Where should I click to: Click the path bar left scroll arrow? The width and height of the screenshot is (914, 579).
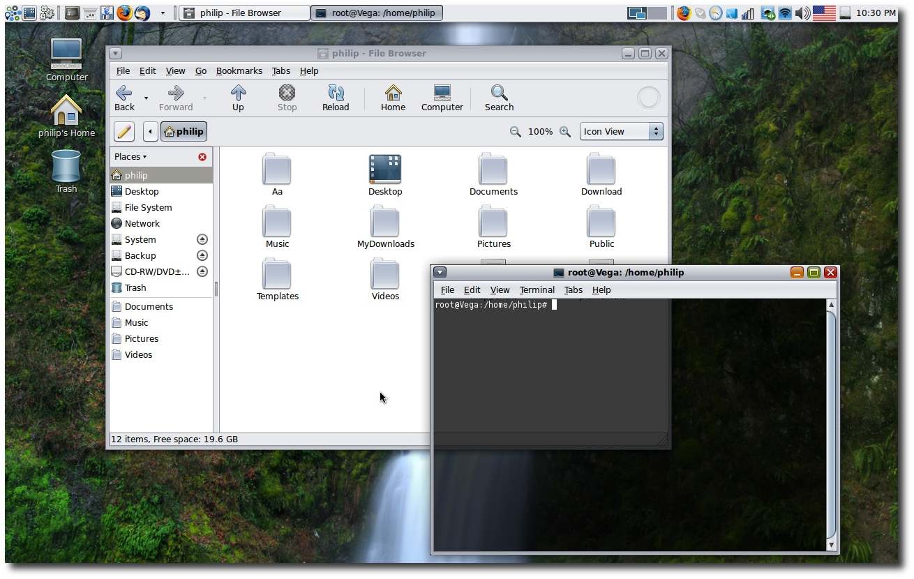pyautogui.click(x=150, y=131)
